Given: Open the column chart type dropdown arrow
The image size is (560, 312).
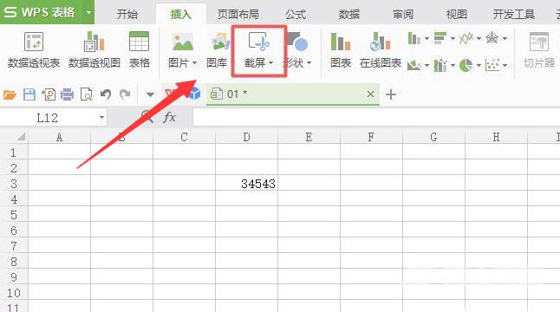Looking at the screenshot, I should (x=427, y=38).
